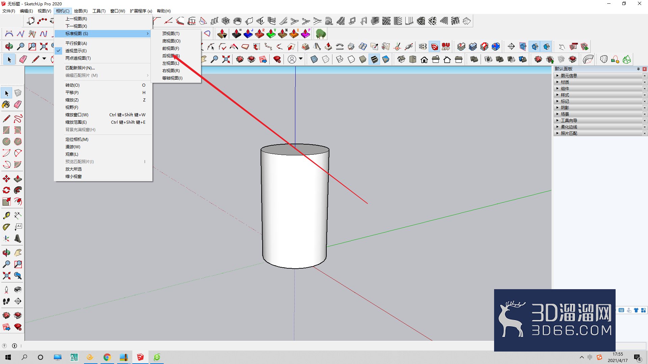648x364 pixels.
Task: Pick the Offset tool
Action: click(x=18, y=202)
